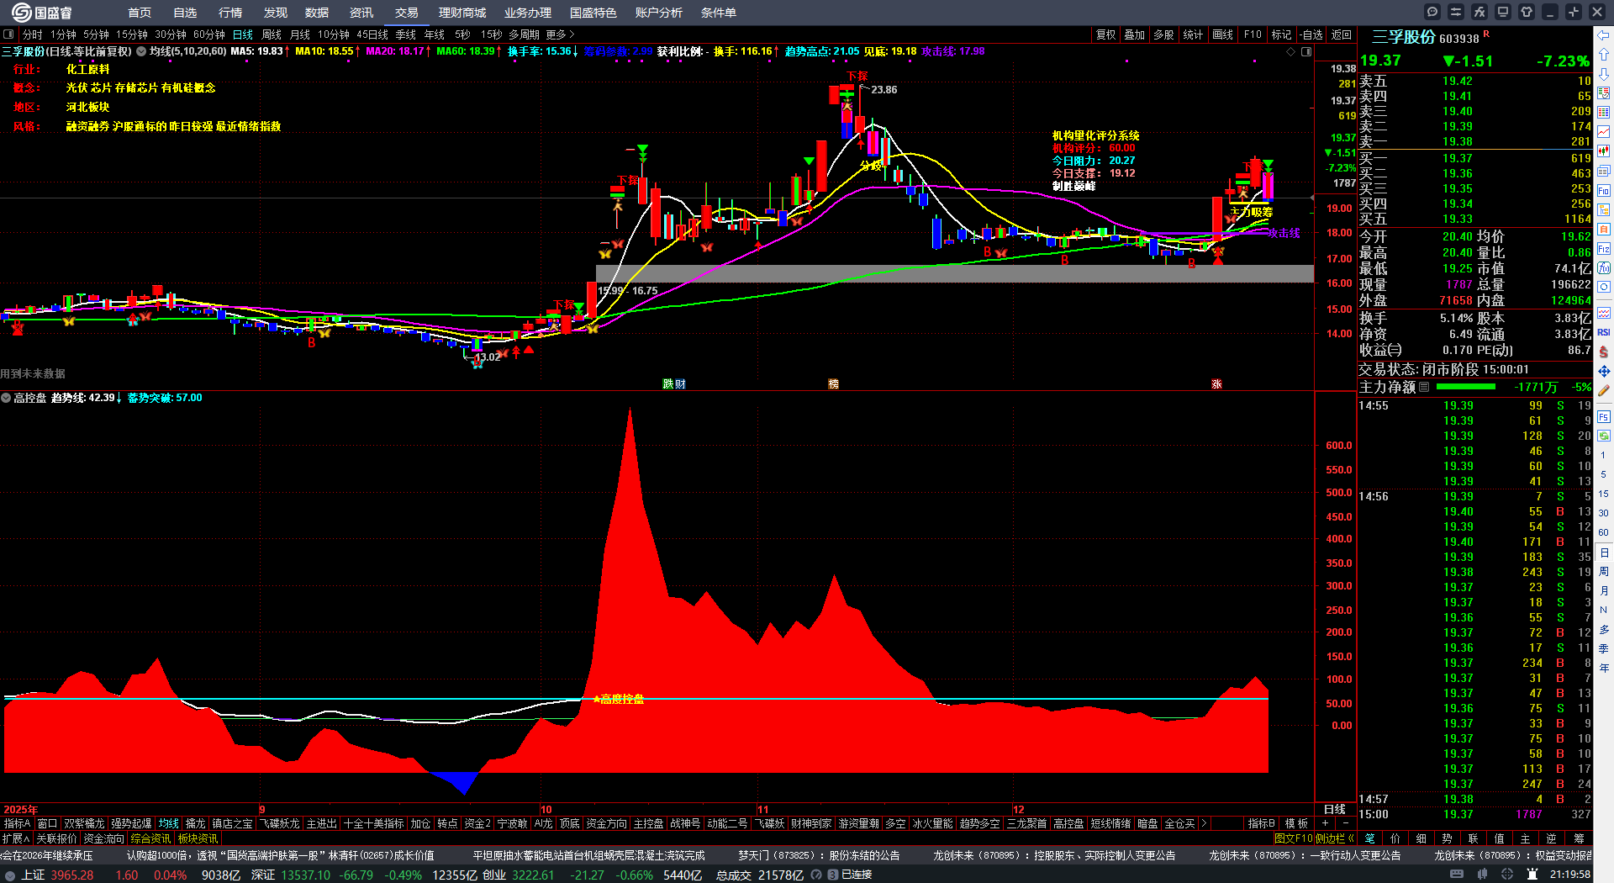Click the Guosheng logo at top left
Viewport: 1614px width, 883px height.
[x=42, y=13]
